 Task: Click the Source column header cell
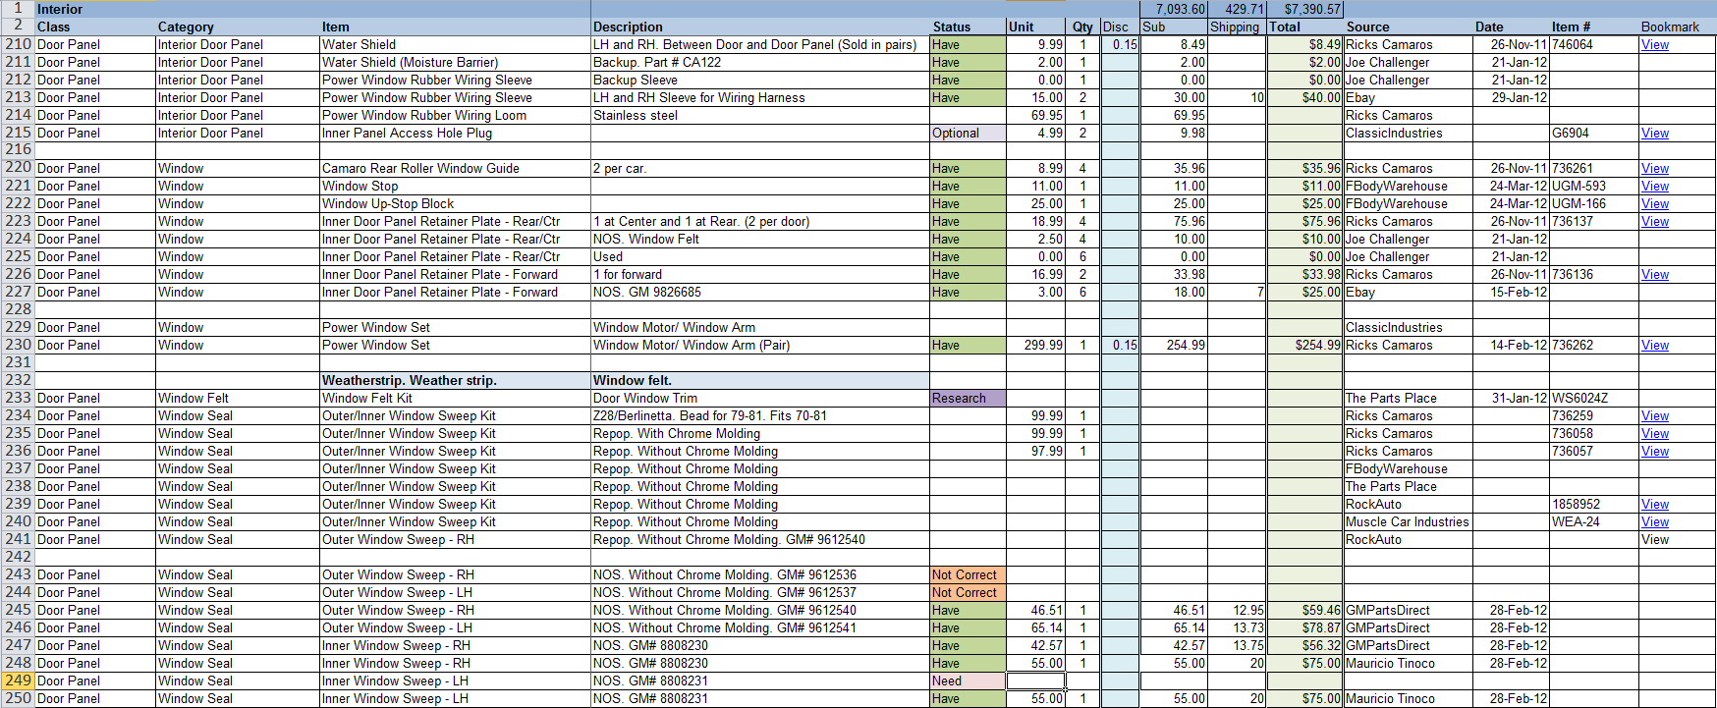pos(1408,27)
